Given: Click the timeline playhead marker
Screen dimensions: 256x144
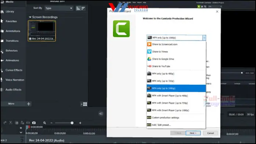Looking at the screenshot, I should click(28, 127).
